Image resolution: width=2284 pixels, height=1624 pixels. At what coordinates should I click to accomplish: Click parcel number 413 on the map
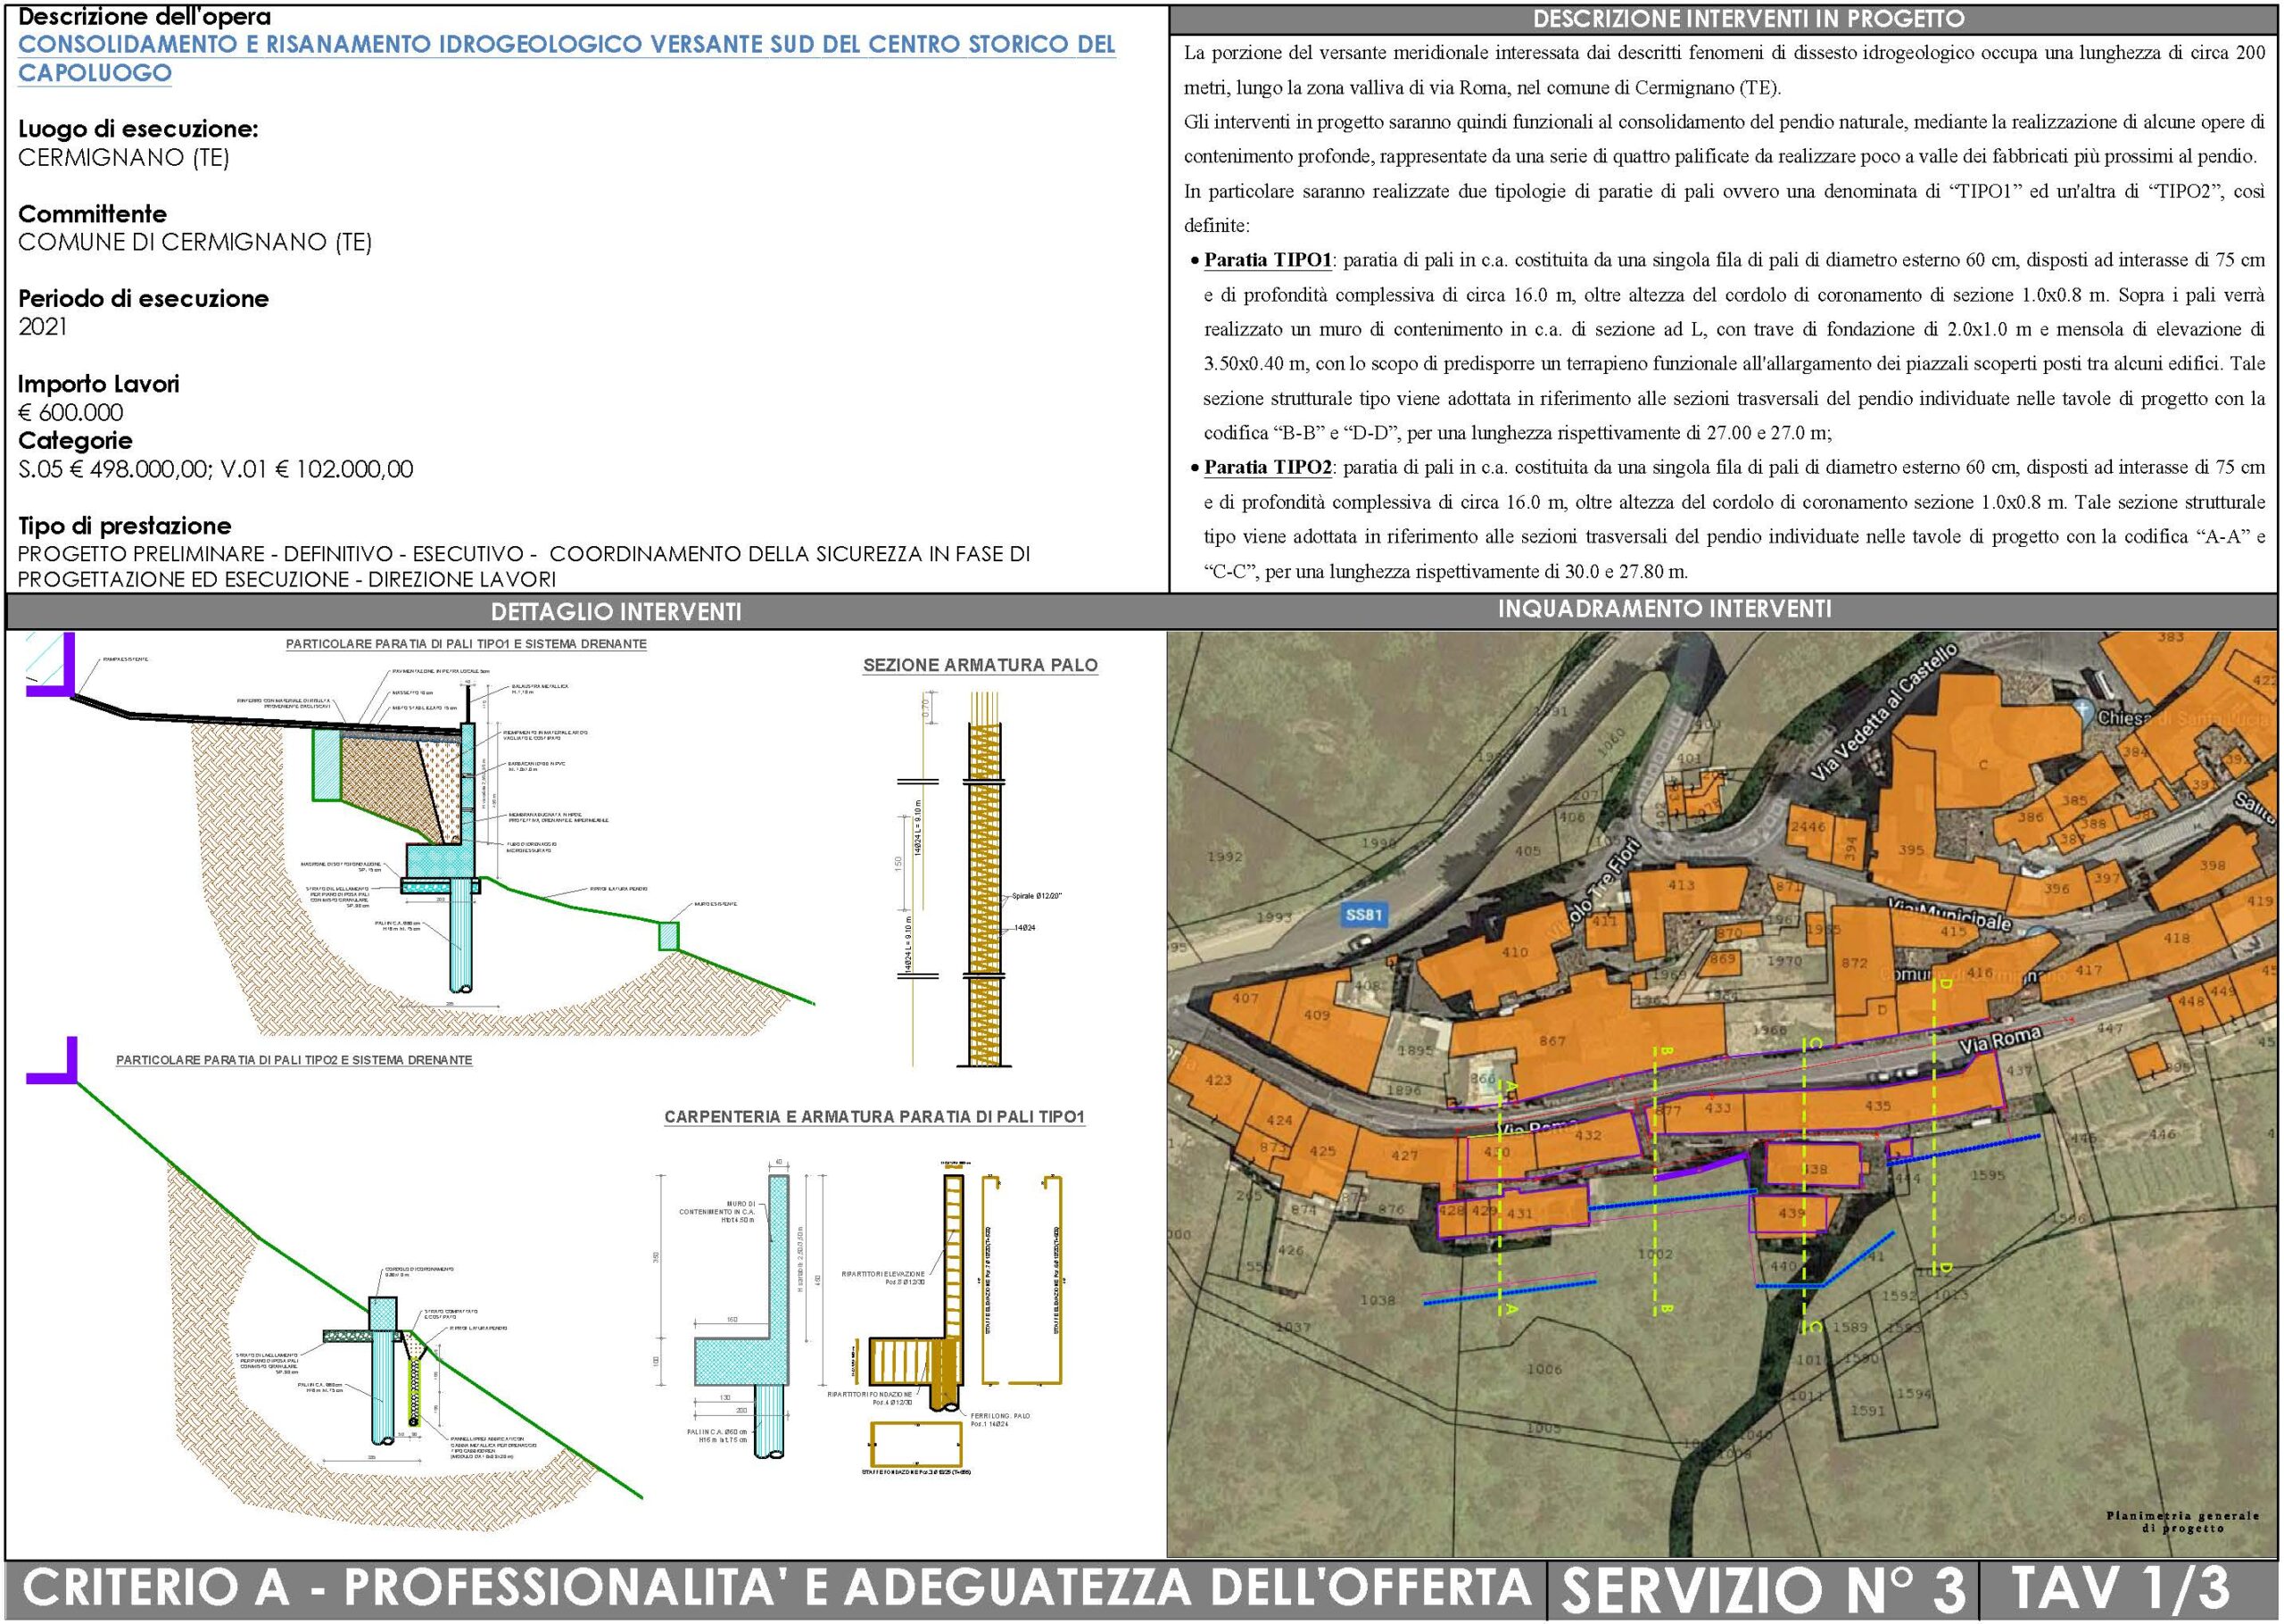1681,884
